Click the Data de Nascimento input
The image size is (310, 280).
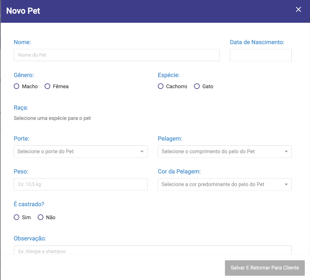pos(261,55)
